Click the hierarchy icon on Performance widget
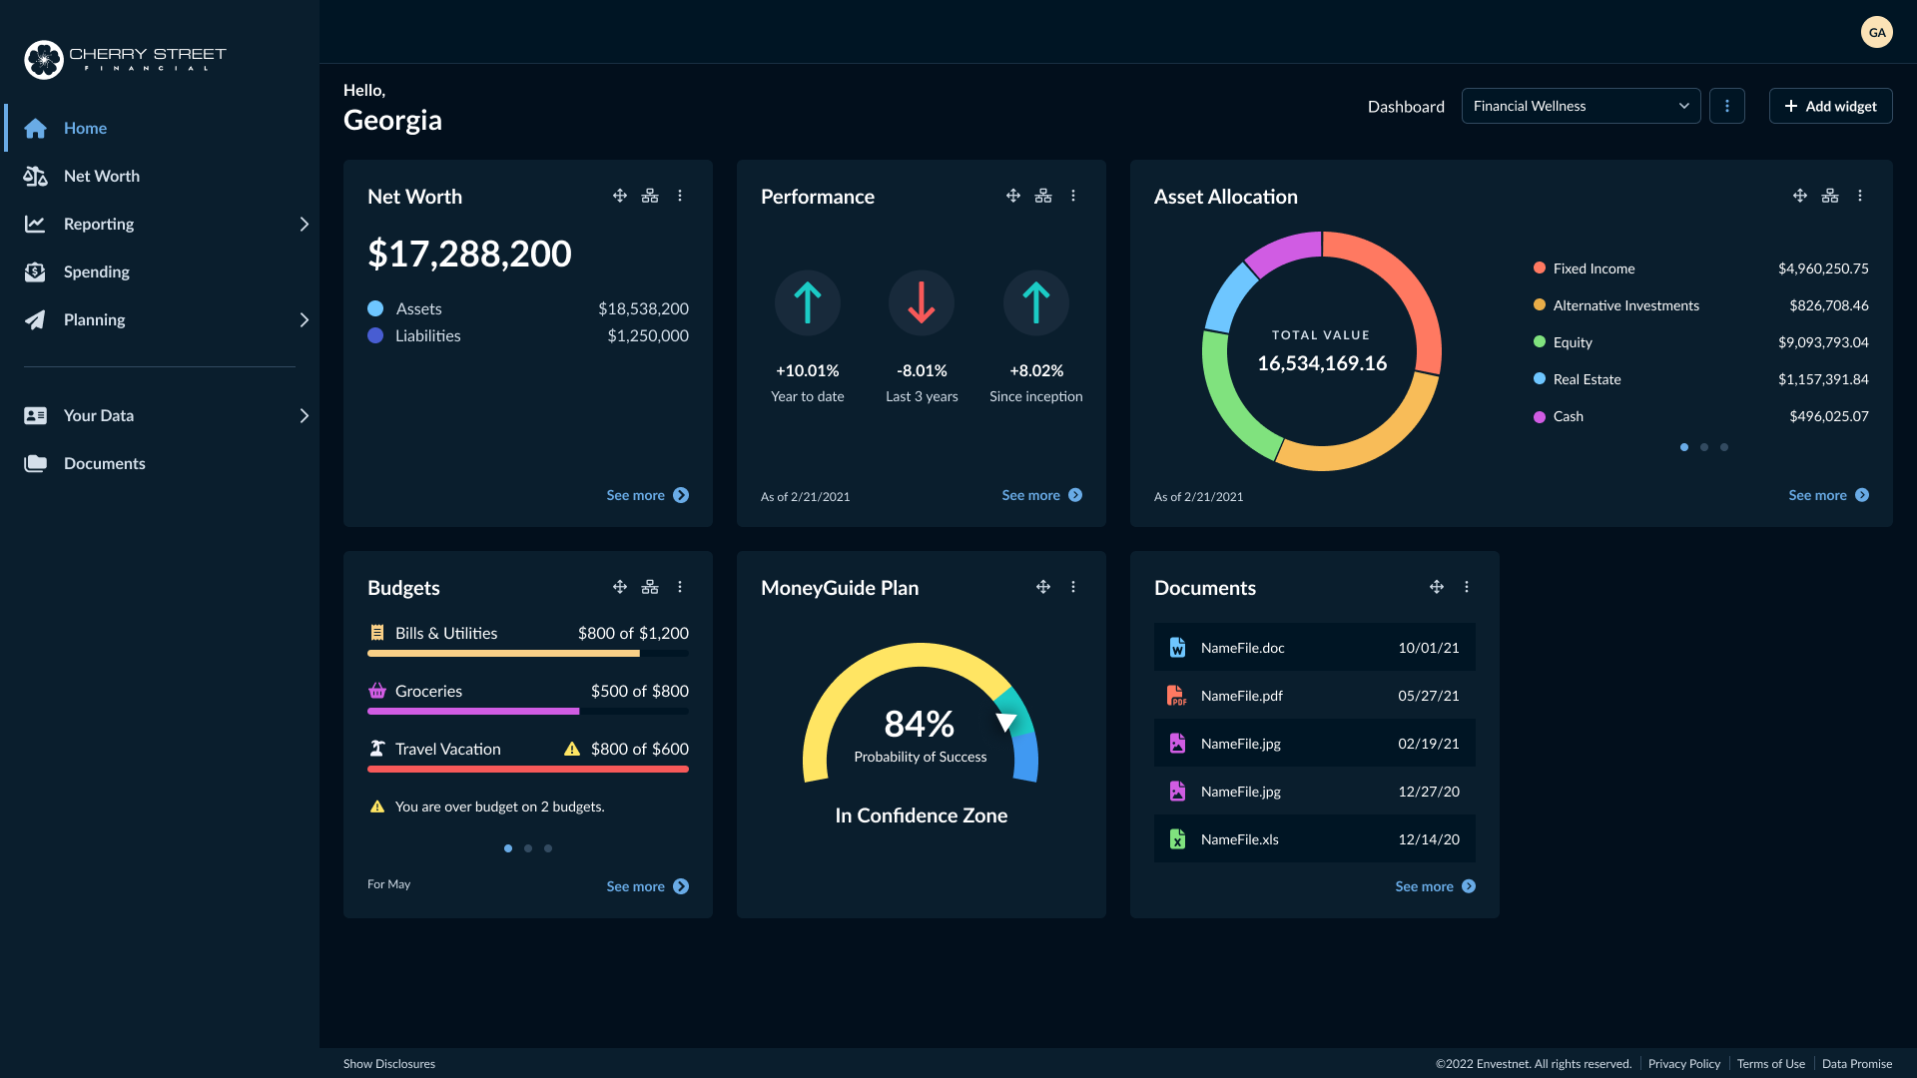This screenshot has width=1917, height=1078. point(1043,196)
